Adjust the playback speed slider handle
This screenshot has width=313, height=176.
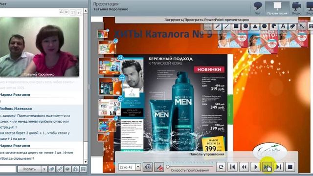coord(168,166)
